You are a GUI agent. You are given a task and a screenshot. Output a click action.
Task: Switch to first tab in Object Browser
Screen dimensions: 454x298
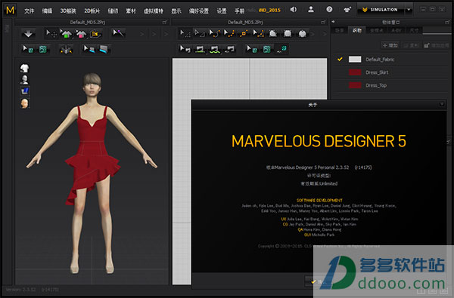pyautogui.click(x=339, y=30)
